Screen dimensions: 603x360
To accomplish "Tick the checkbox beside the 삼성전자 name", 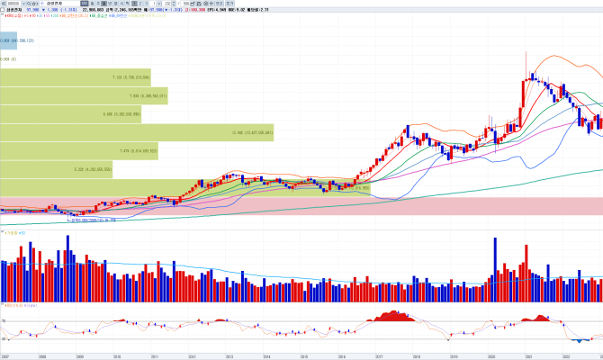I will coord(3,10).
